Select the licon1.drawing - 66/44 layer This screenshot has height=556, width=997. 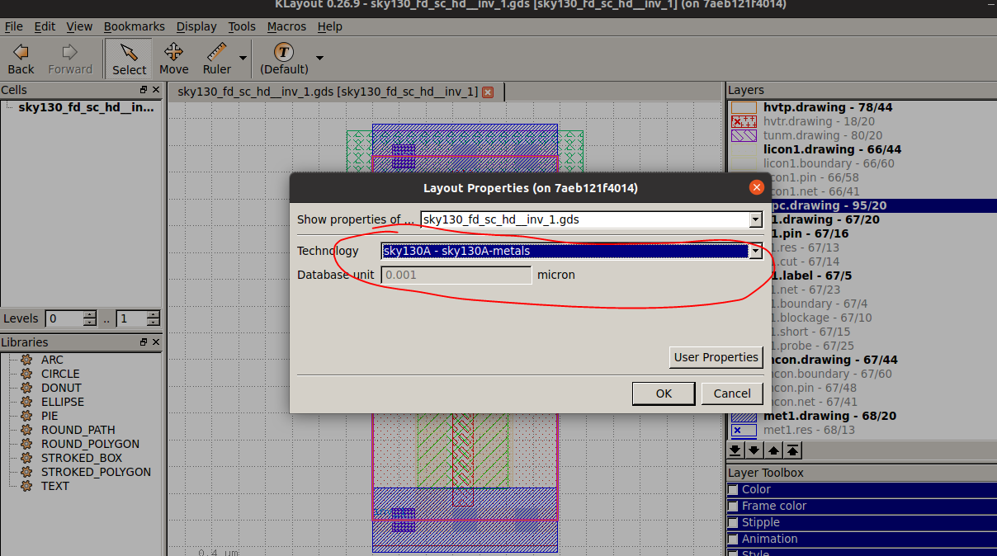coord(832,149)
